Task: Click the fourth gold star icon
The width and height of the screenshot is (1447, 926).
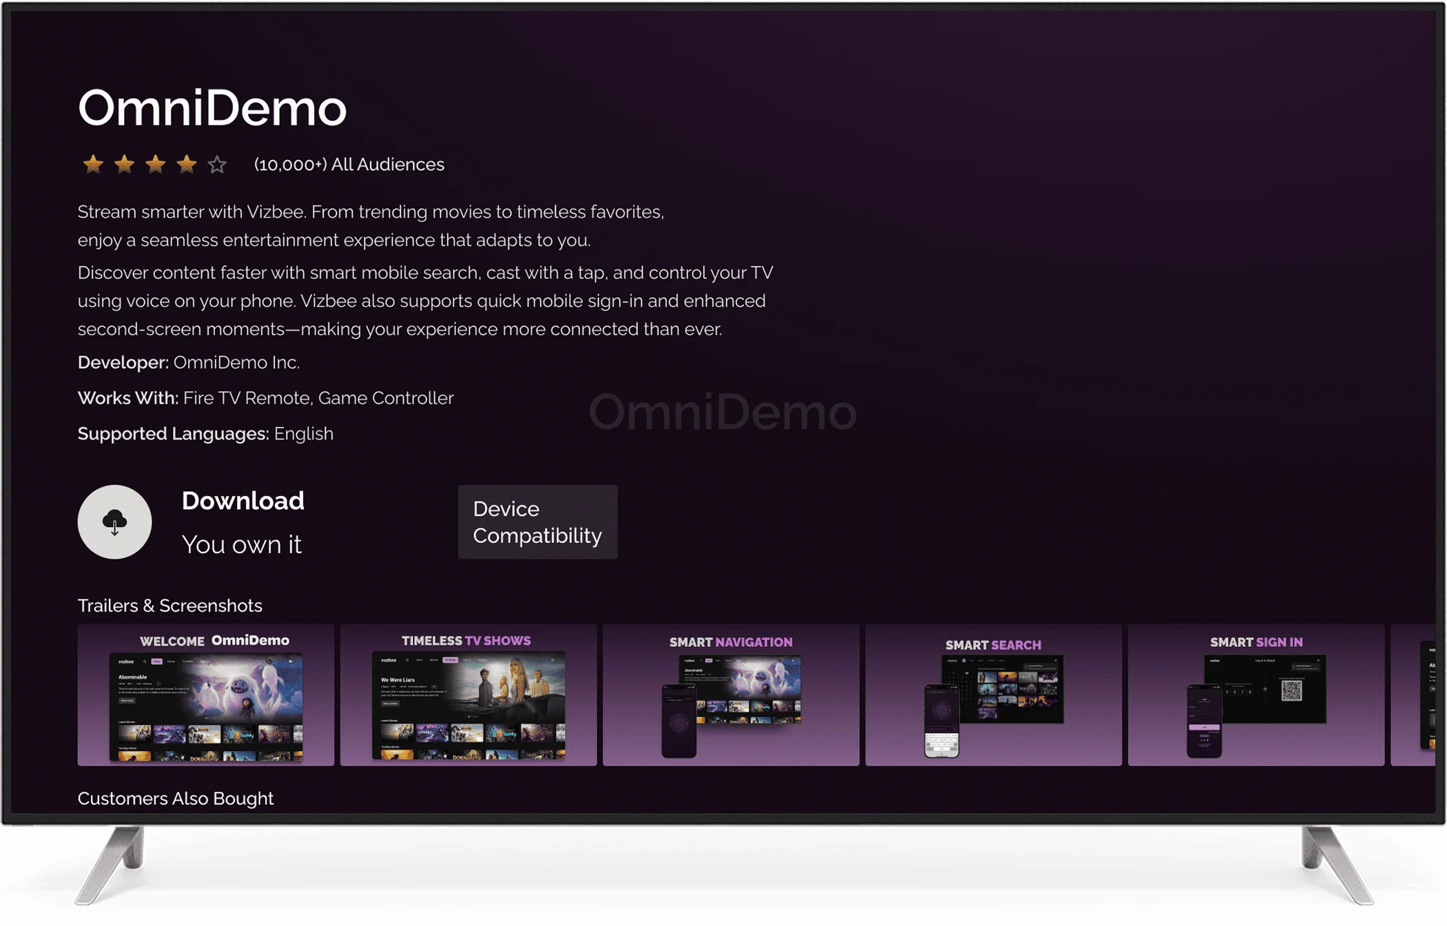Action: 185,164
